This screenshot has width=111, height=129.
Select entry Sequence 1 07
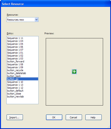pyautogui.click(x=22, y=50)
